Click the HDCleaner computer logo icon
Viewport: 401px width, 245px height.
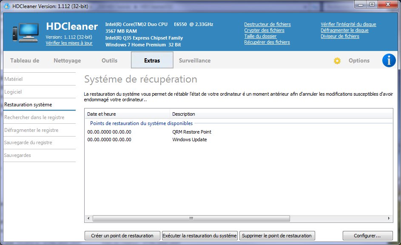[26, 32]
